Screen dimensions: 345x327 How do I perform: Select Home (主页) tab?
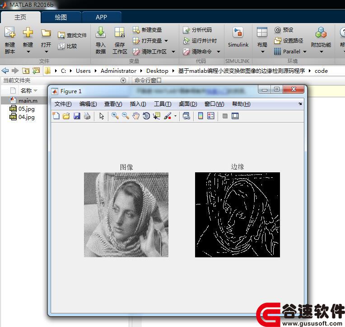pos(20,17)
